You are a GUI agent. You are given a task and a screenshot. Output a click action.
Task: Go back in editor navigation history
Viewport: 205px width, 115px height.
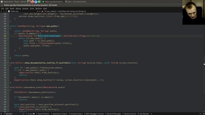(x=1, y=11)
